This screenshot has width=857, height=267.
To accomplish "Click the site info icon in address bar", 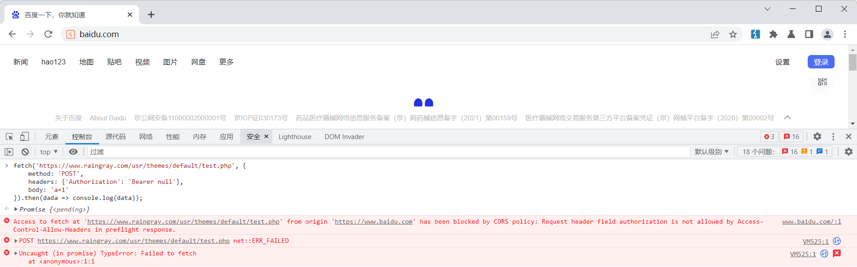I will (x=71, y=34).
